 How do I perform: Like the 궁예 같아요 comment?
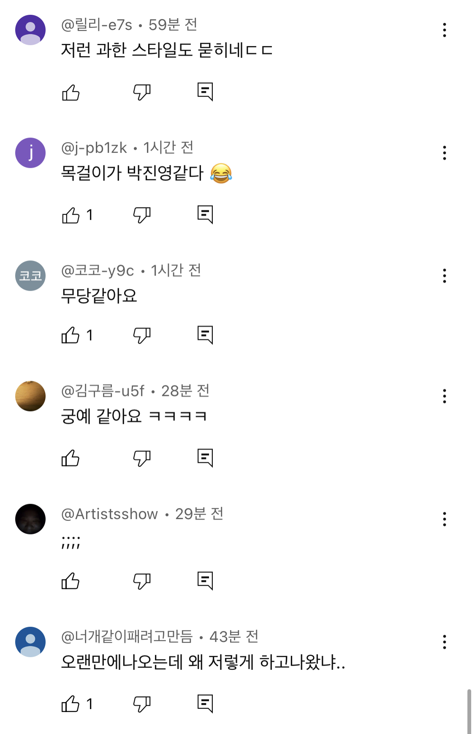pos(71,458)
